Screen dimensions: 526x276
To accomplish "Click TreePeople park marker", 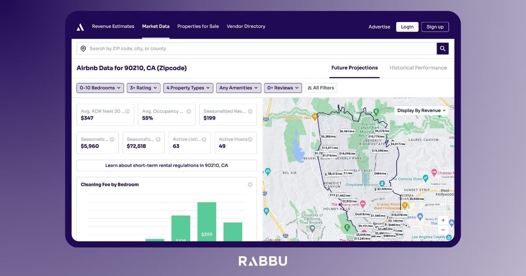I will tap(375, 112).
